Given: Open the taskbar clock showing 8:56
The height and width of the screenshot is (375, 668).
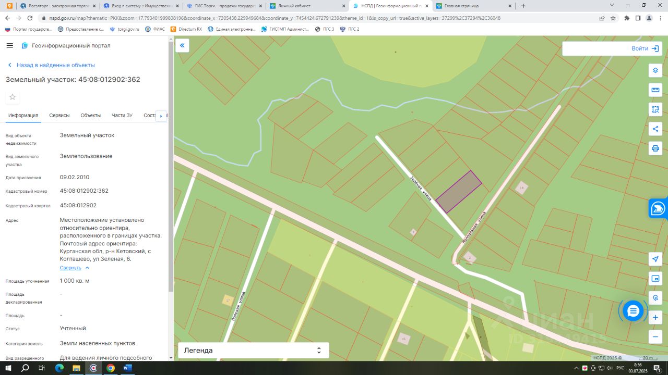Looking at the screenshot, I should coord(638,368).
